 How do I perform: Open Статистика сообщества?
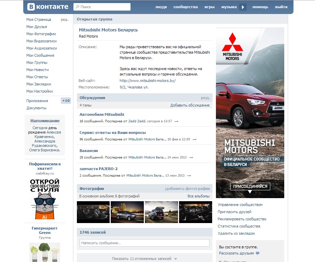click(239, 226)
